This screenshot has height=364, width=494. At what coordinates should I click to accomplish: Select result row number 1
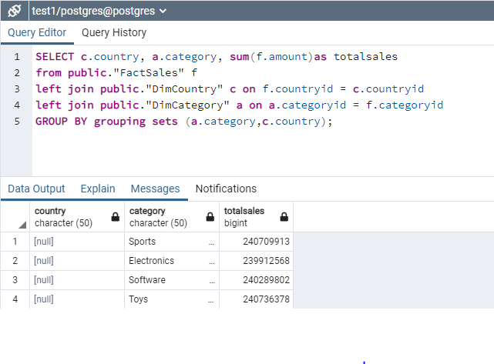click(x=15, y=242)
